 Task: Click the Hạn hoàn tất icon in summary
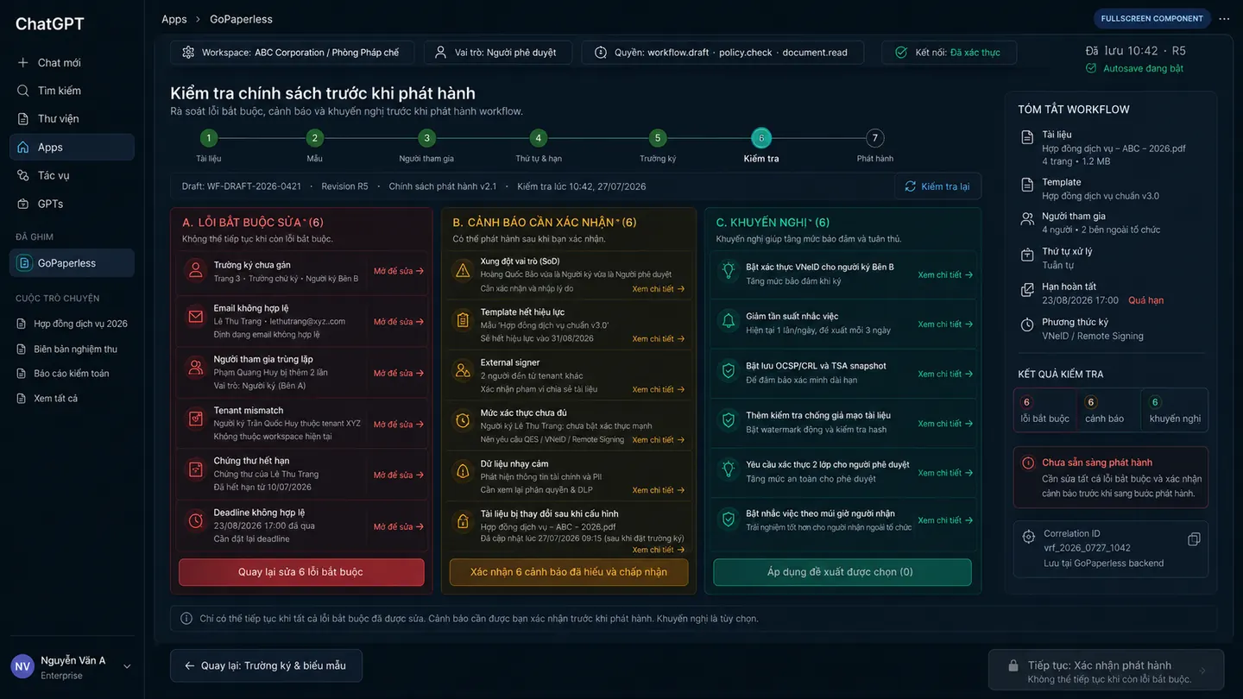1027,290
